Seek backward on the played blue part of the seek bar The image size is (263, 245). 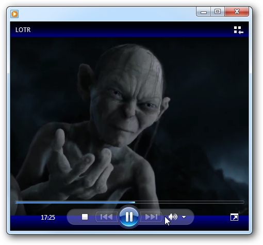click(75, 202)
